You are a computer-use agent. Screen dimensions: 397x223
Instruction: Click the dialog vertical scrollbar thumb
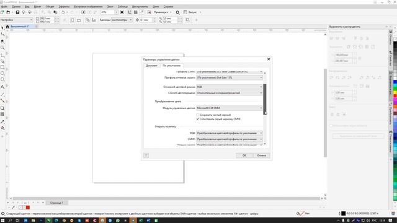coord(265,99)
